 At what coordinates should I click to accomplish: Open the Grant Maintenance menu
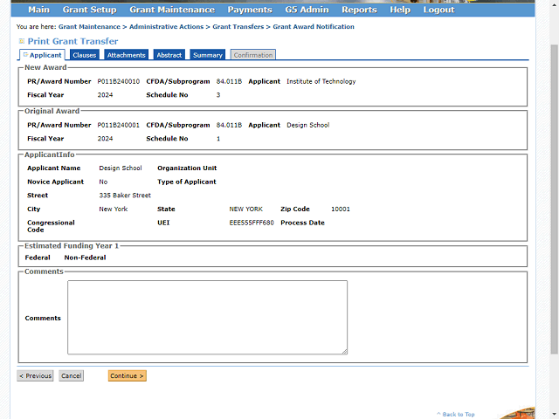pos(172,10)
